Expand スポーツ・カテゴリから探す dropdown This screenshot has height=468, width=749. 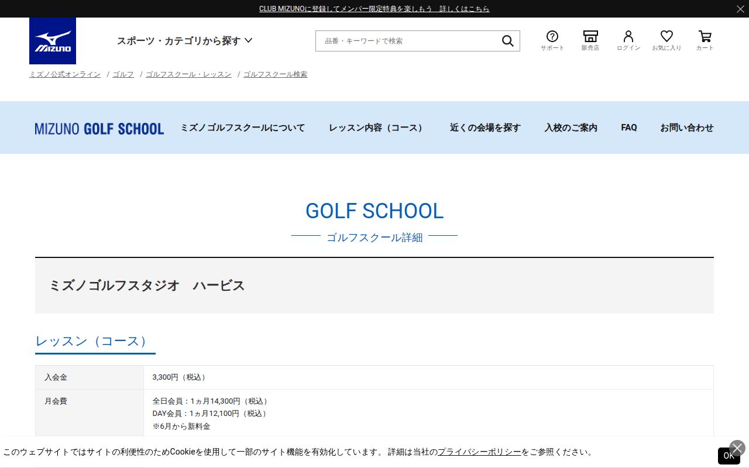tap(184, 40)
